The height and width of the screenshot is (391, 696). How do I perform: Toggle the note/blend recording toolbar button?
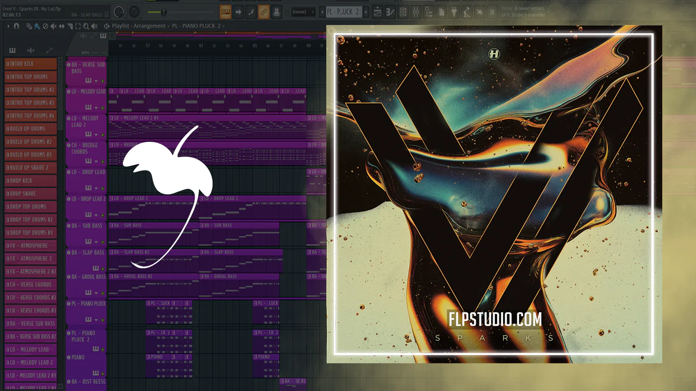251,12
